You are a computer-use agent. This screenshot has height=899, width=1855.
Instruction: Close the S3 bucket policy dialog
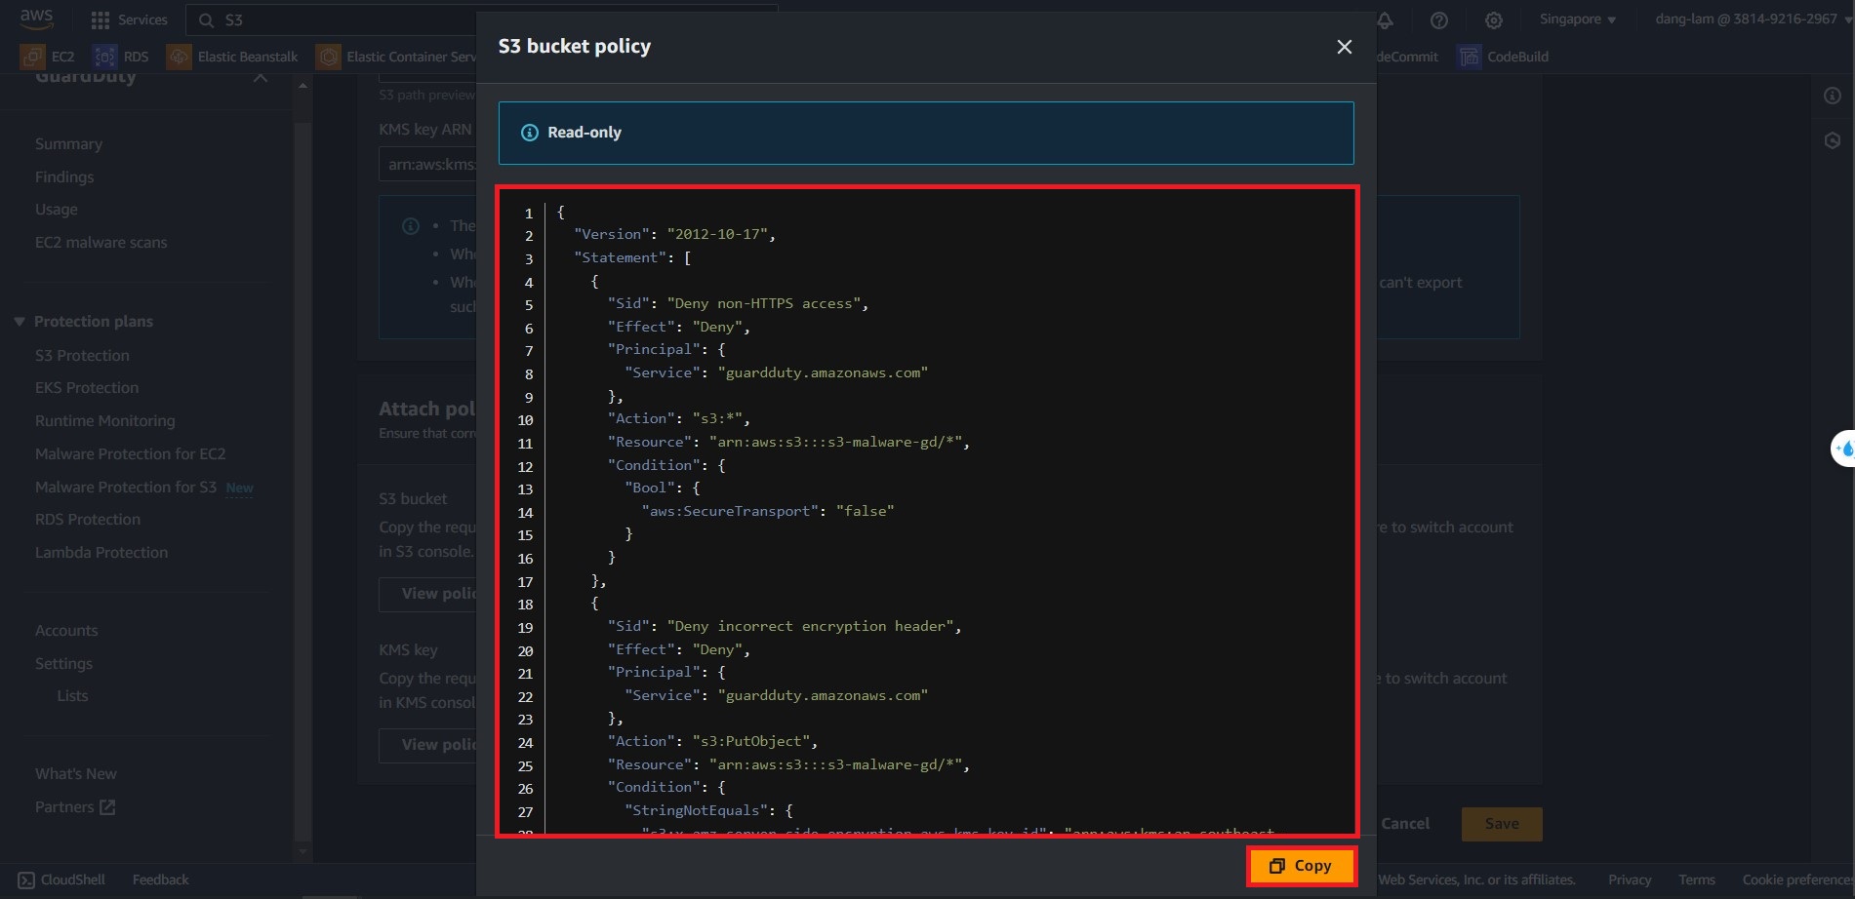(1344, 47)
